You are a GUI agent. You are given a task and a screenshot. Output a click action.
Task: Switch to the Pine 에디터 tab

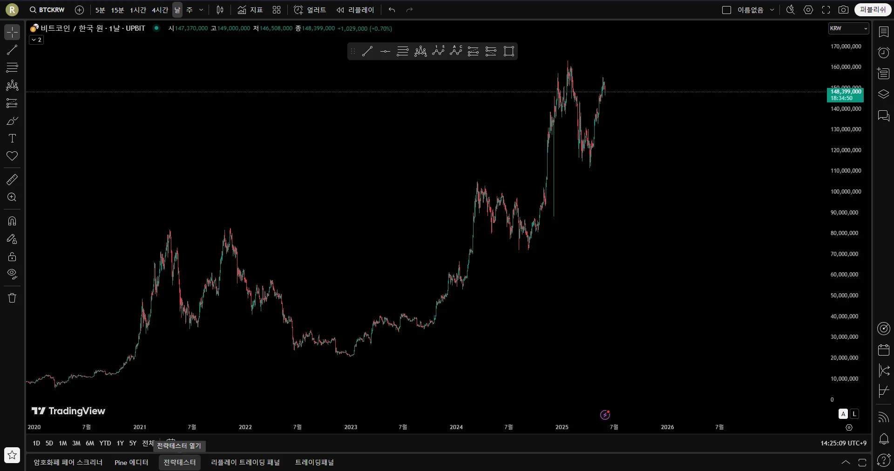click(131, 463)
